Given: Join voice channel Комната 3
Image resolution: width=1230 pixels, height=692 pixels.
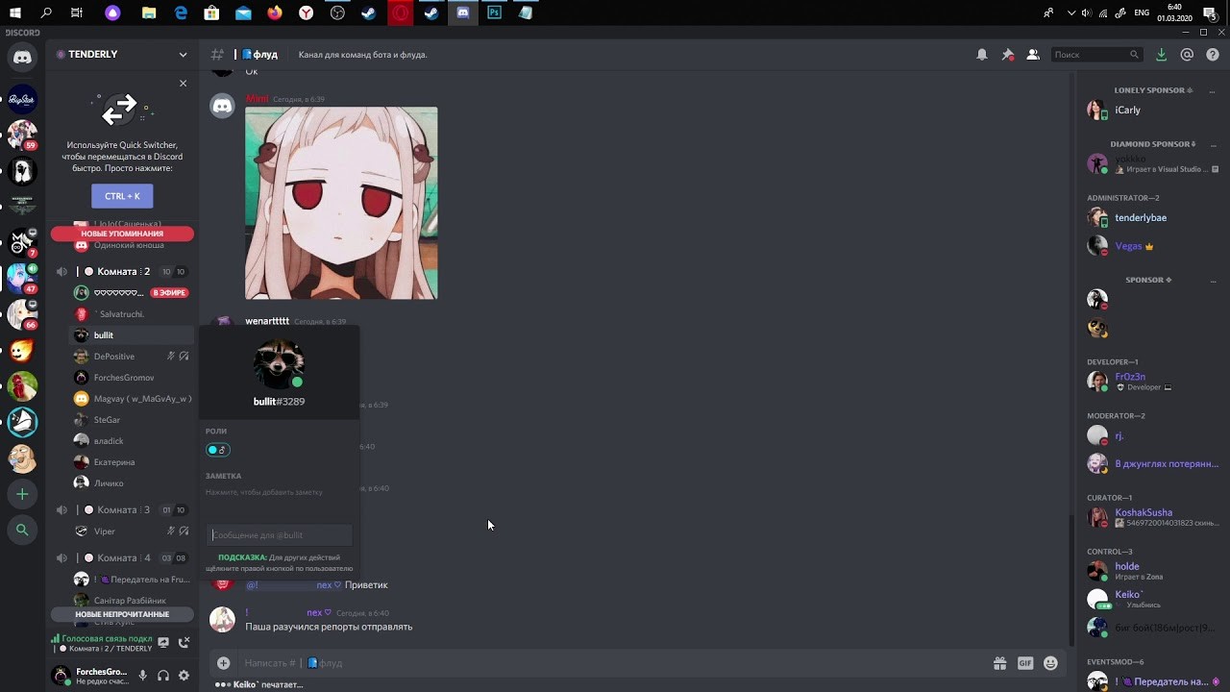Looking at the screenshot, I should coord(123,510).
